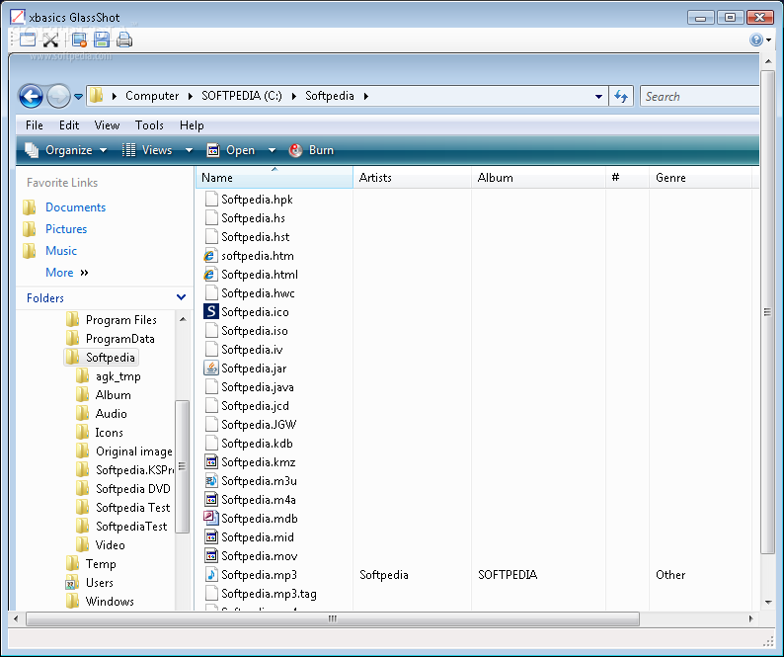Click the xbasics GlassShot title bar app icon
Viewport: 784px width, 657px height.
(17, 17)
